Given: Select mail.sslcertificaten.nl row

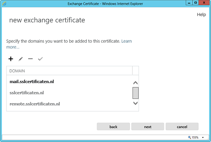Looking at the screenshot, I should coord(69,82).
